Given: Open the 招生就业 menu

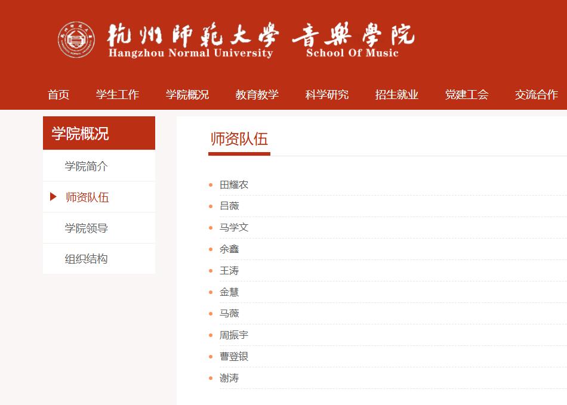Looking at the screenshot, I should click(397, 95).
